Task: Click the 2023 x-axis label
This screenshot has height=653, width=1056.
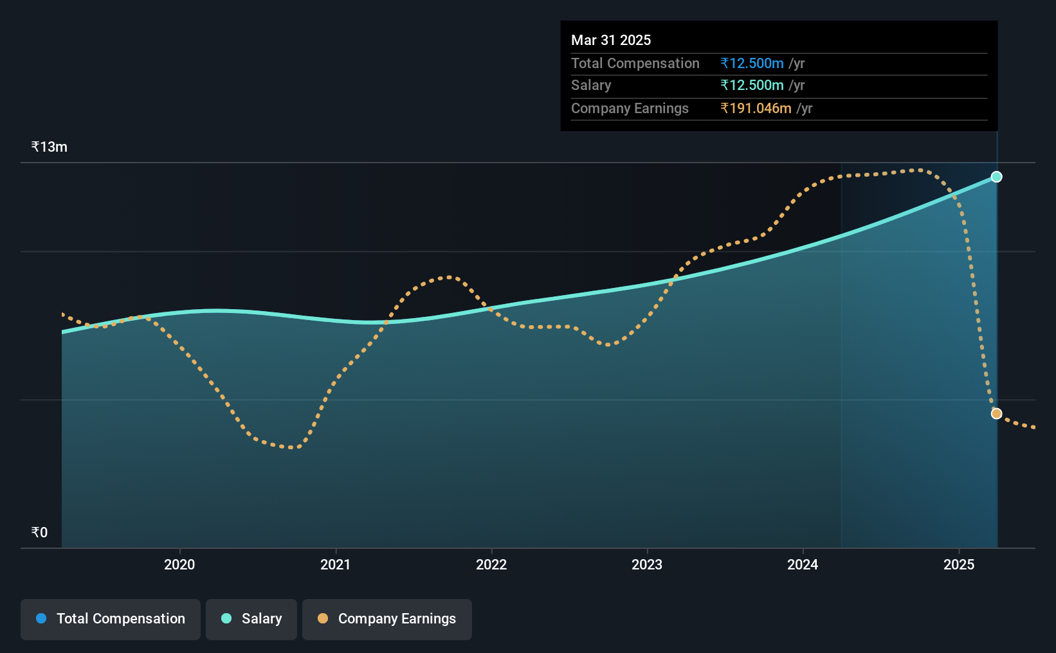Action: [x=647, y=564]
